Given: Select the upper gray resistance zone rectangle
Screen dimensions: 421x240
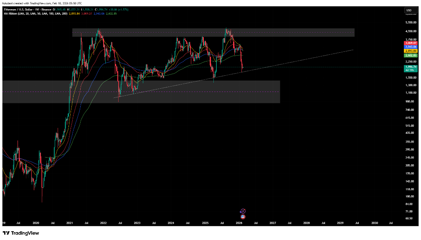Looking at the screenshot, I should tap(213, 33).
